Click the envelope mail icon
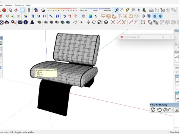The width and height of the screenshot is (179, 134). 20,22
